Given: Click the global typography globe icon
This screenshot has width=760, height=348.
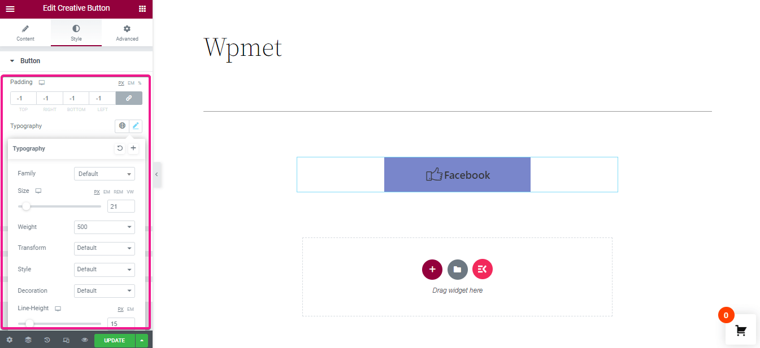Looking at the screenshot, I should 122,126.
